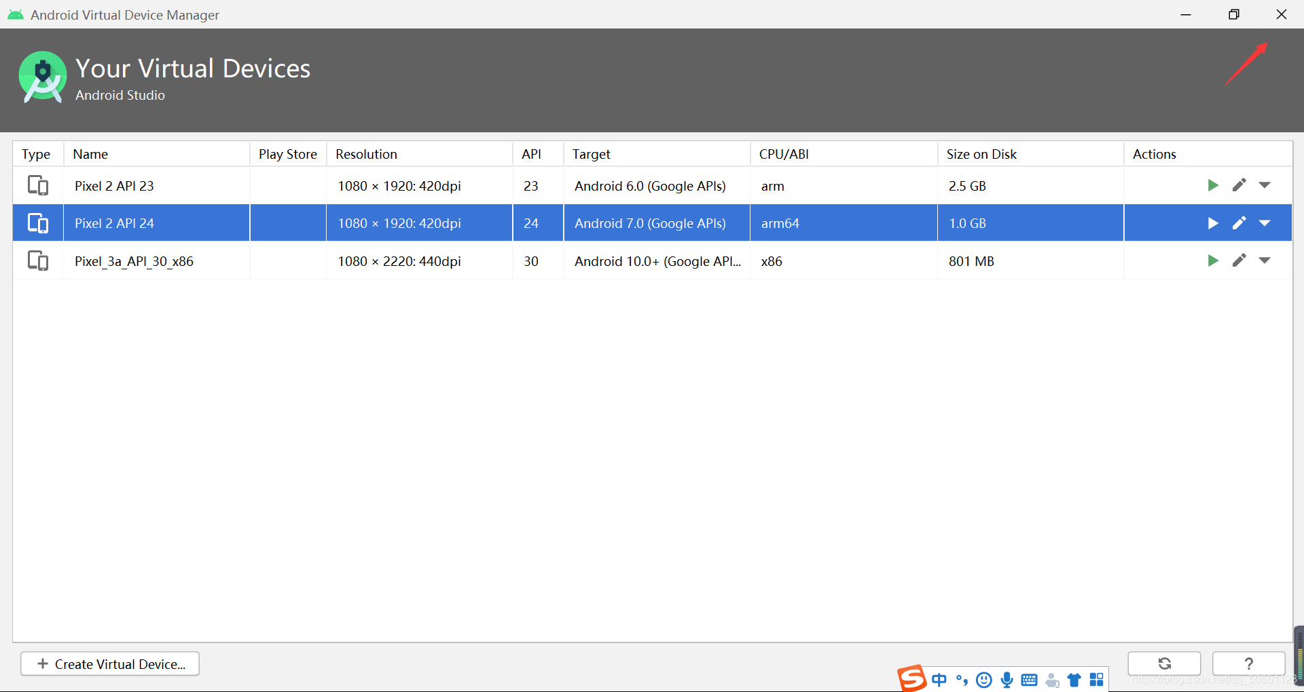Sort by Size on Disk column header

tap(1031, 154)
